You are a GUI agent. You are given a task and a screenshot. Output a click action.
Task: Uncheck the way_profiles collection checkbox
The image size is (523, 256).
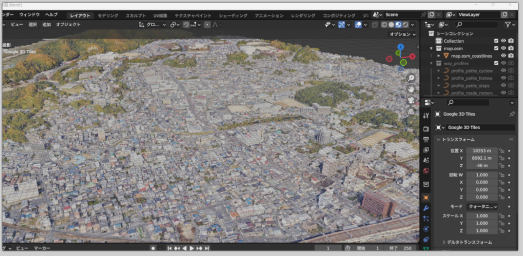click(x=496, y=63)
